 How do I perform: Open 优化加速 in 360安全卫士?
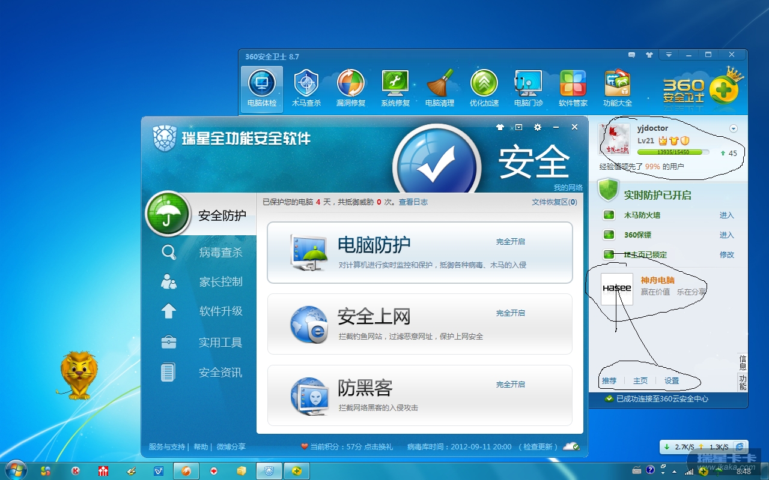click(x=484, y=89)
